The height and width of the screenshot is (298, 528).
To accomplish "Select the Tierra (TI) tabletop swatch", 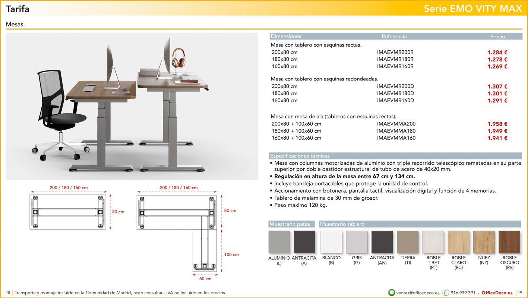I will [x=408, y=242].
